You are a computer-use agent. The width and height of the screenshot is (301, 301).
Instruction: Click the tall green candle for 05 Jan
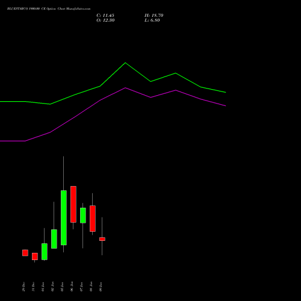64,218
